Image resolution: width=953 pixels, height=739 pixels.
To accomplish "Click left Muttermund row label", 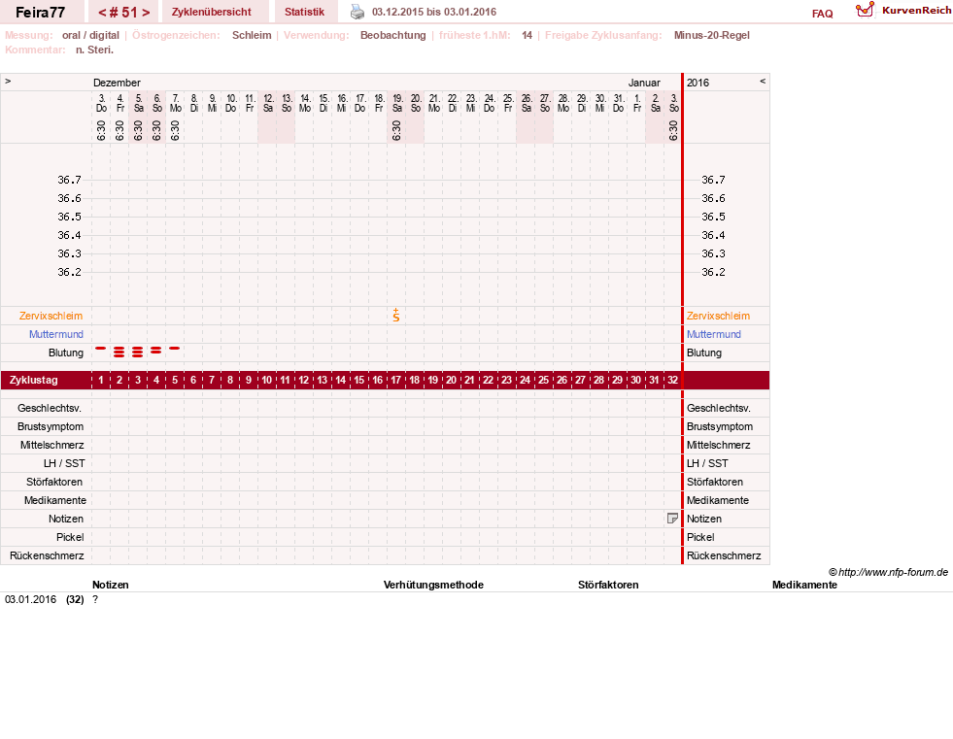I will 56,334.
